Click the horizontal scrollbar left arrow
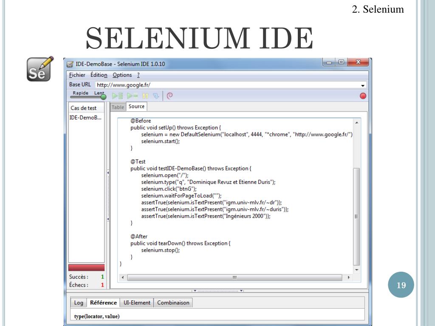Viewport: 435px width, 326px height. [123, 277]
